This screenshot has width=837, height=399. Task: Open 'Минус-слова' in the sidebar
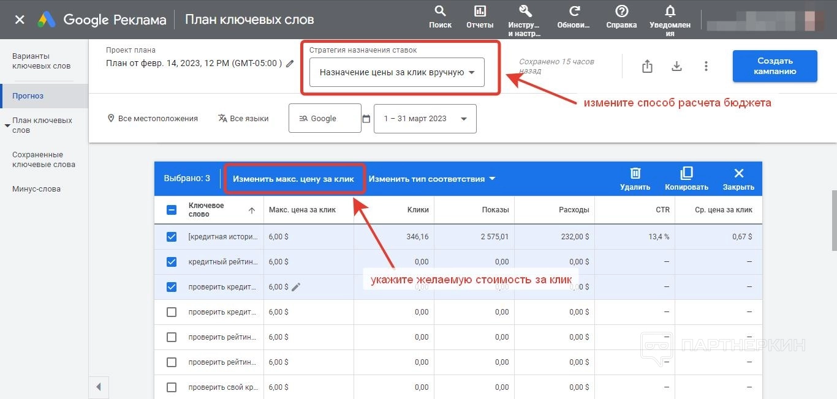pos(37,189)
